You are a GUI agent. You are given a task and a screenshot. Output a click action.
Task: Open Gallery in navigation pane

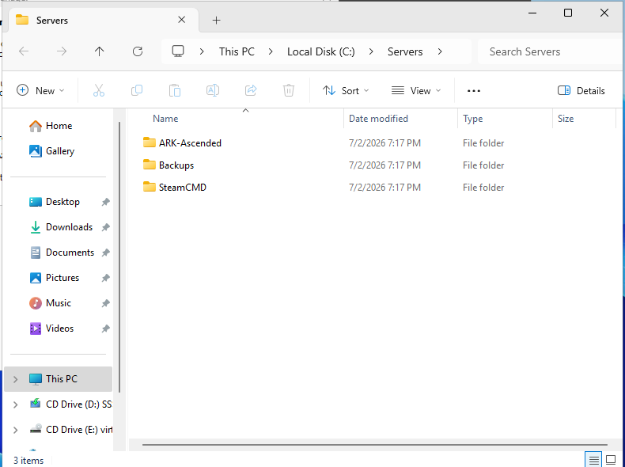(x=60, y=151)
